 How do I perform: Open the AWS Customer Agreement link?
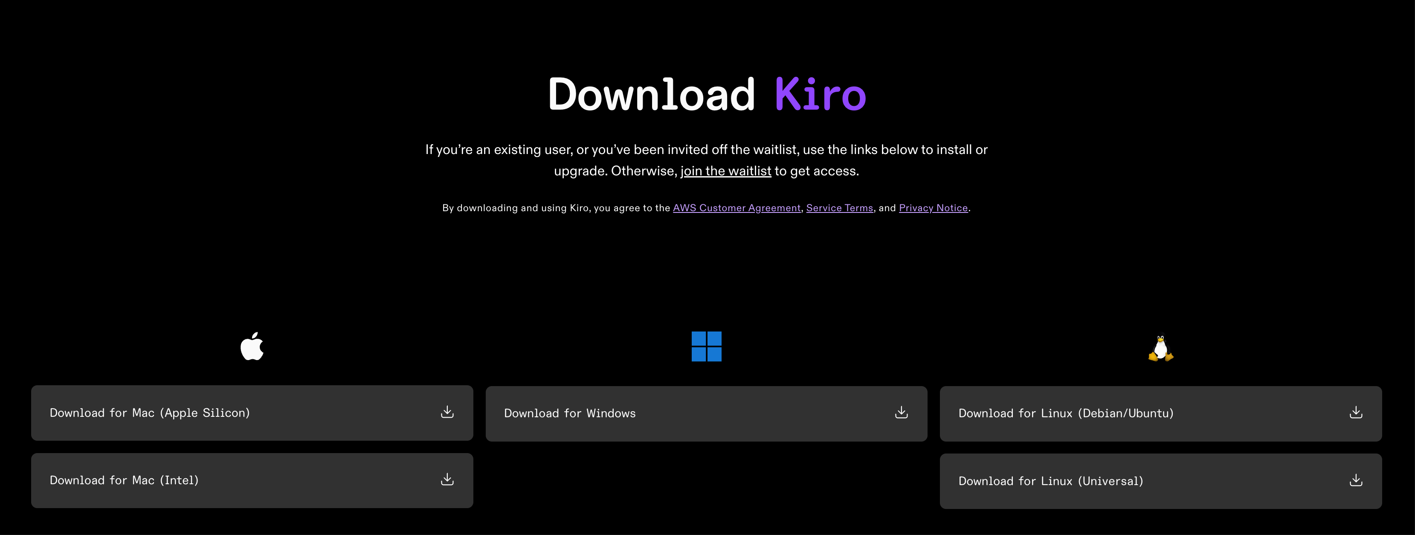pos(736,208)
